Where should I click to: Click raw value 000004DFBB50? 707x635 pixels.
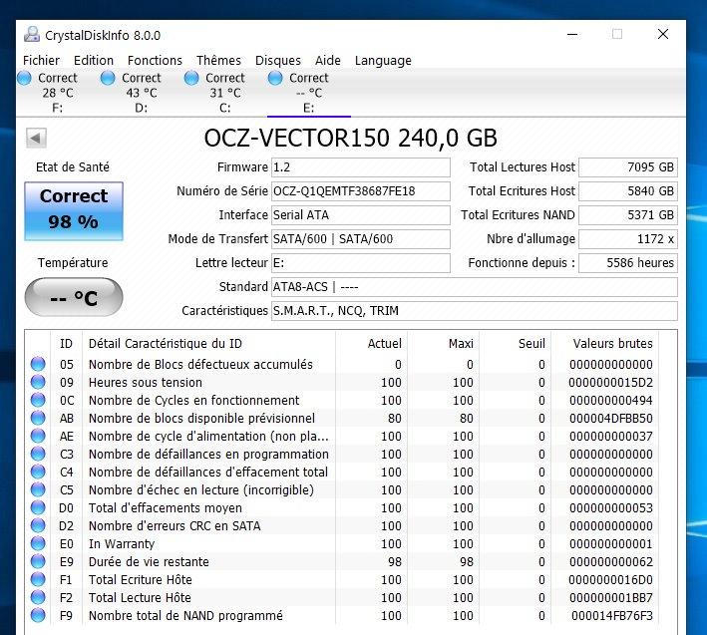(x=611, y=419)
